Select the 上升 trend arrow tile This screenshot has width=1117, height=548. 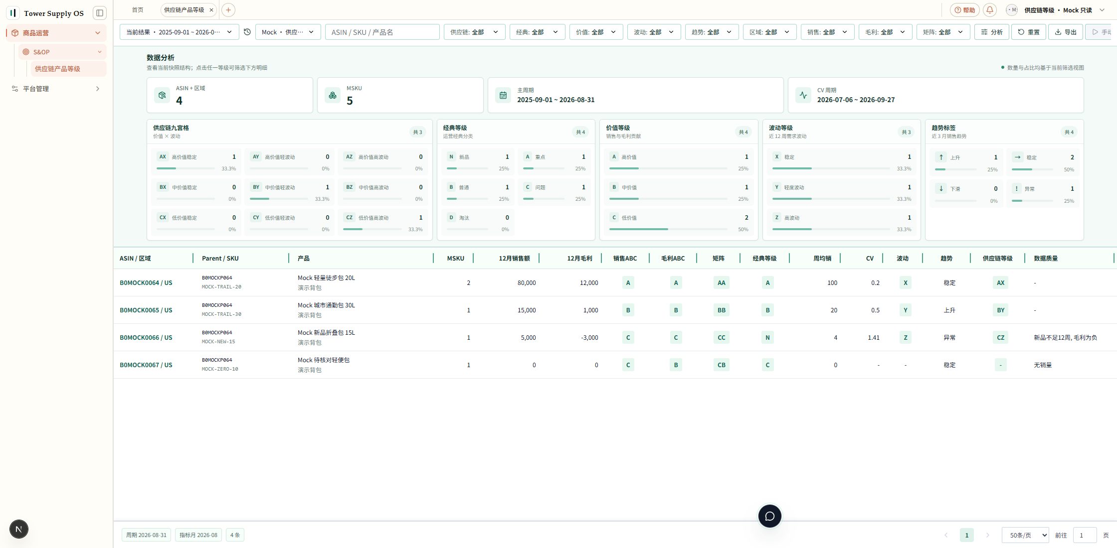coord(966,161)
